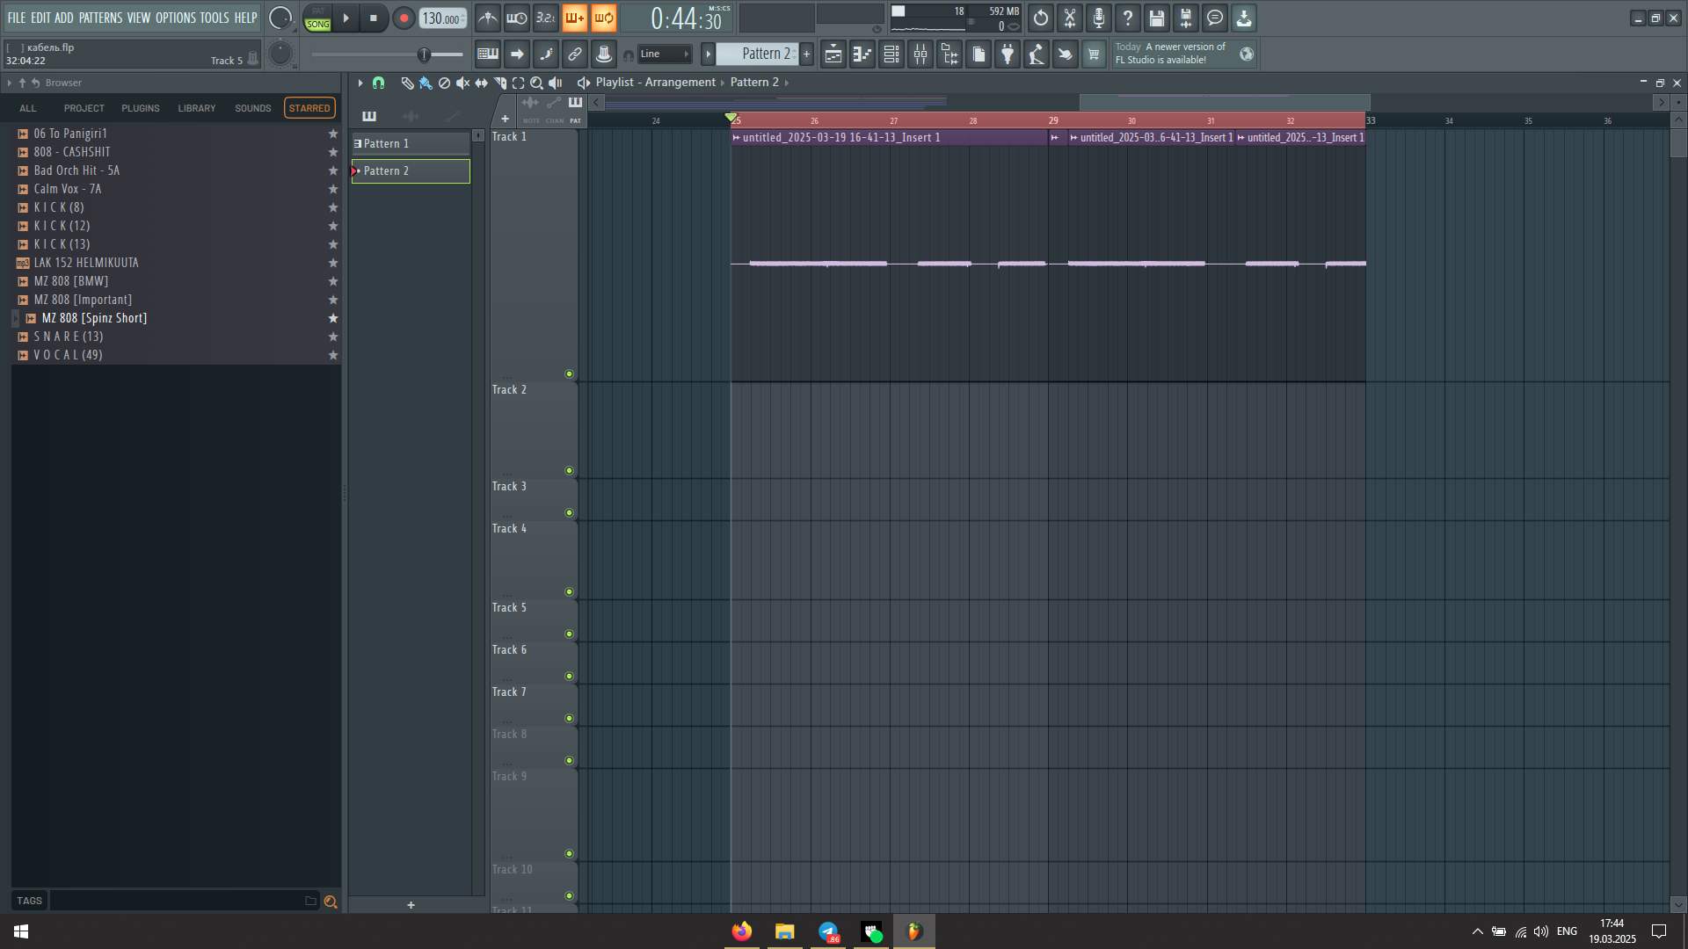This screenshot has width=1688, height=949.
Task: Enable wait for input before recording
Action: coord(517,18)
